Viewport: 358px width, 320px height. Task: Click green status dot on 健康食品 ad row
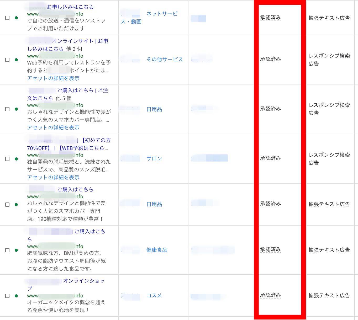[16, 250]
